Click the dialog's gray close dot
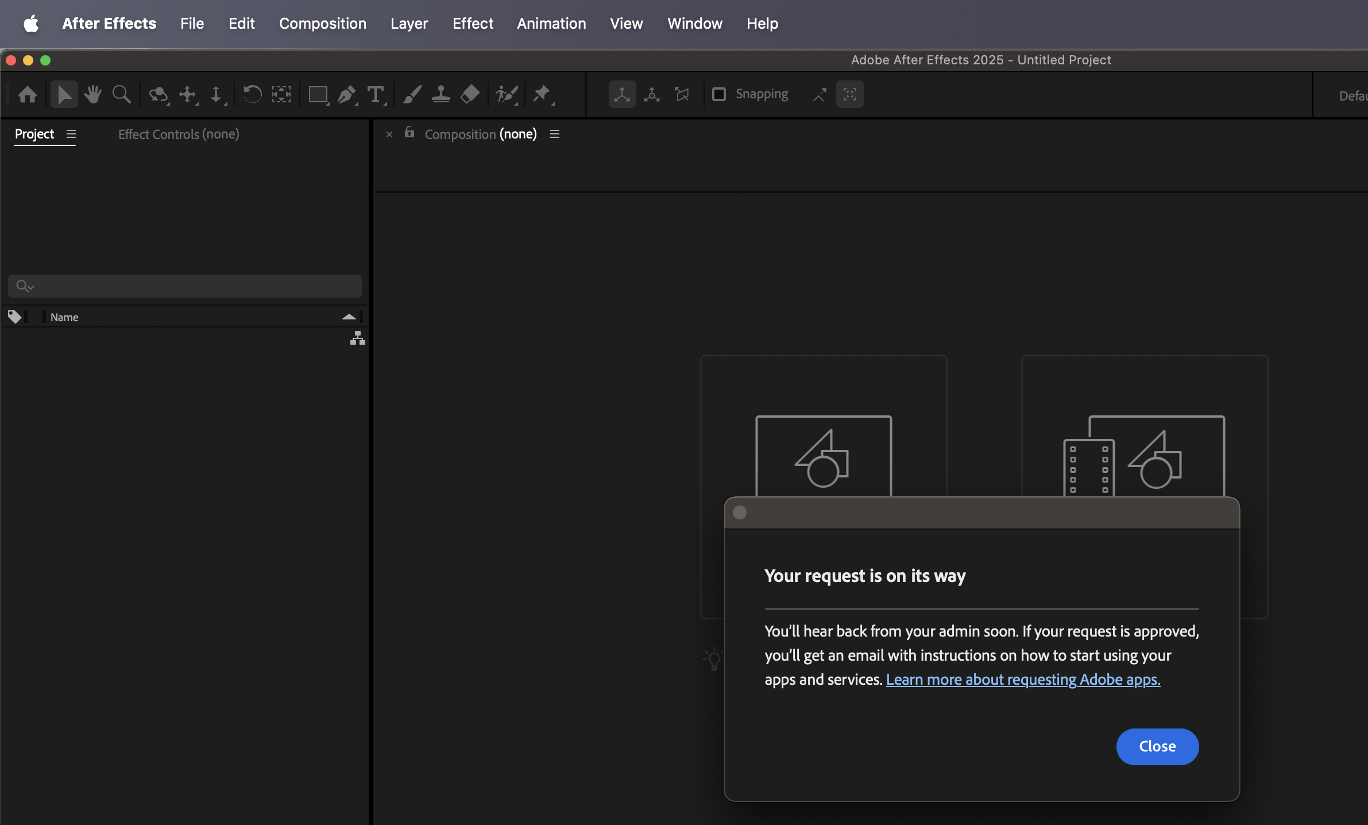This screenshot has height=825, width=1368. [740, 512]
